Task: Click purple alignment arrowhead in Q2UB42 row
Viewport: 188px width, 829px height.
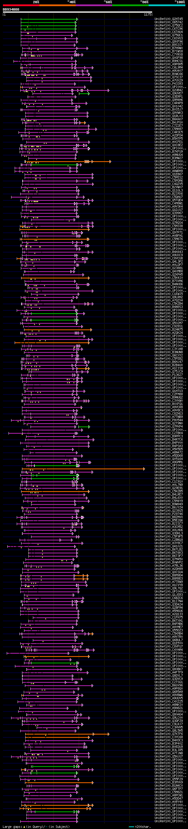Action: click(x=108, y=91)
